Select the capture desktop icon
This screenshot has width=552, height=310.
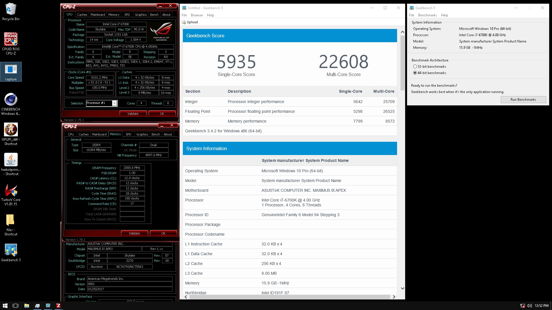coord(11,72)
